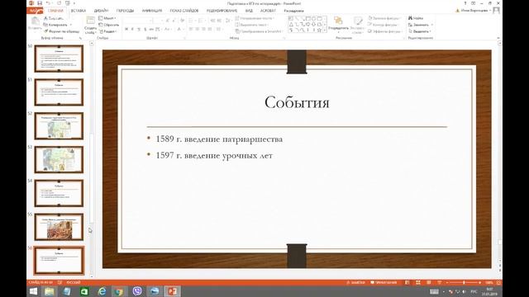Open Google Chrome from taskbar
Image resolution: width=529 pixels, height=297 pixels.
pos(119,291)
